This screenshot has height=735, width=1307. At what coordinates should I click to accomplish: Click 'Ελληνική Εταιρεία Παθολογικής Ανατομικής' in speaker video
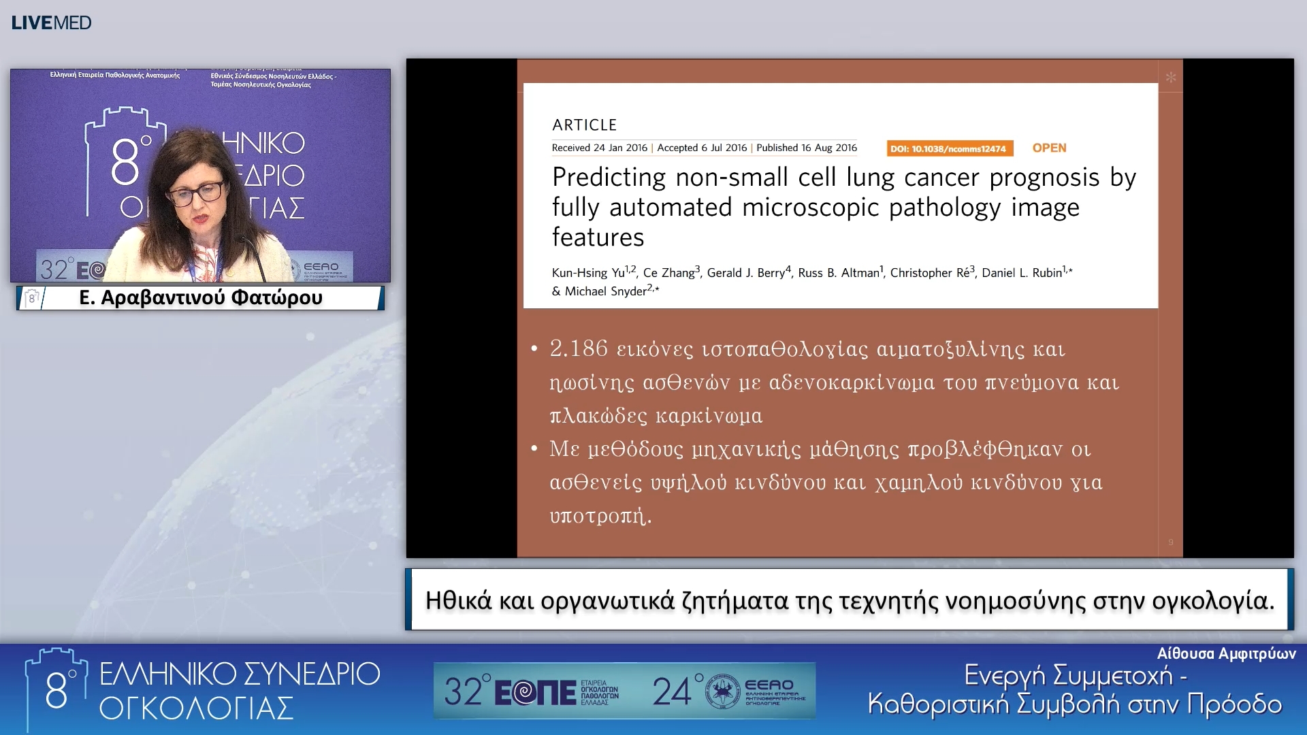[115, 75]
